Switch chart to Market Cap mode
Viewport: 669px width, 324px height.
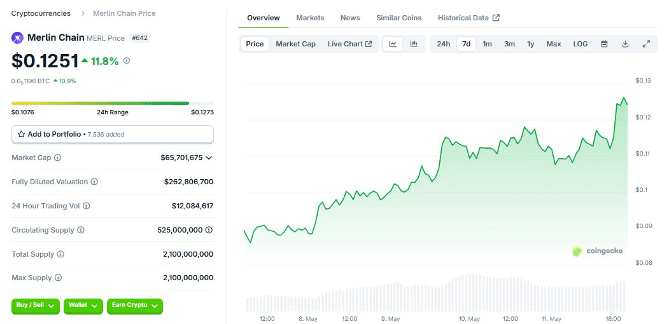click(296, 44)
